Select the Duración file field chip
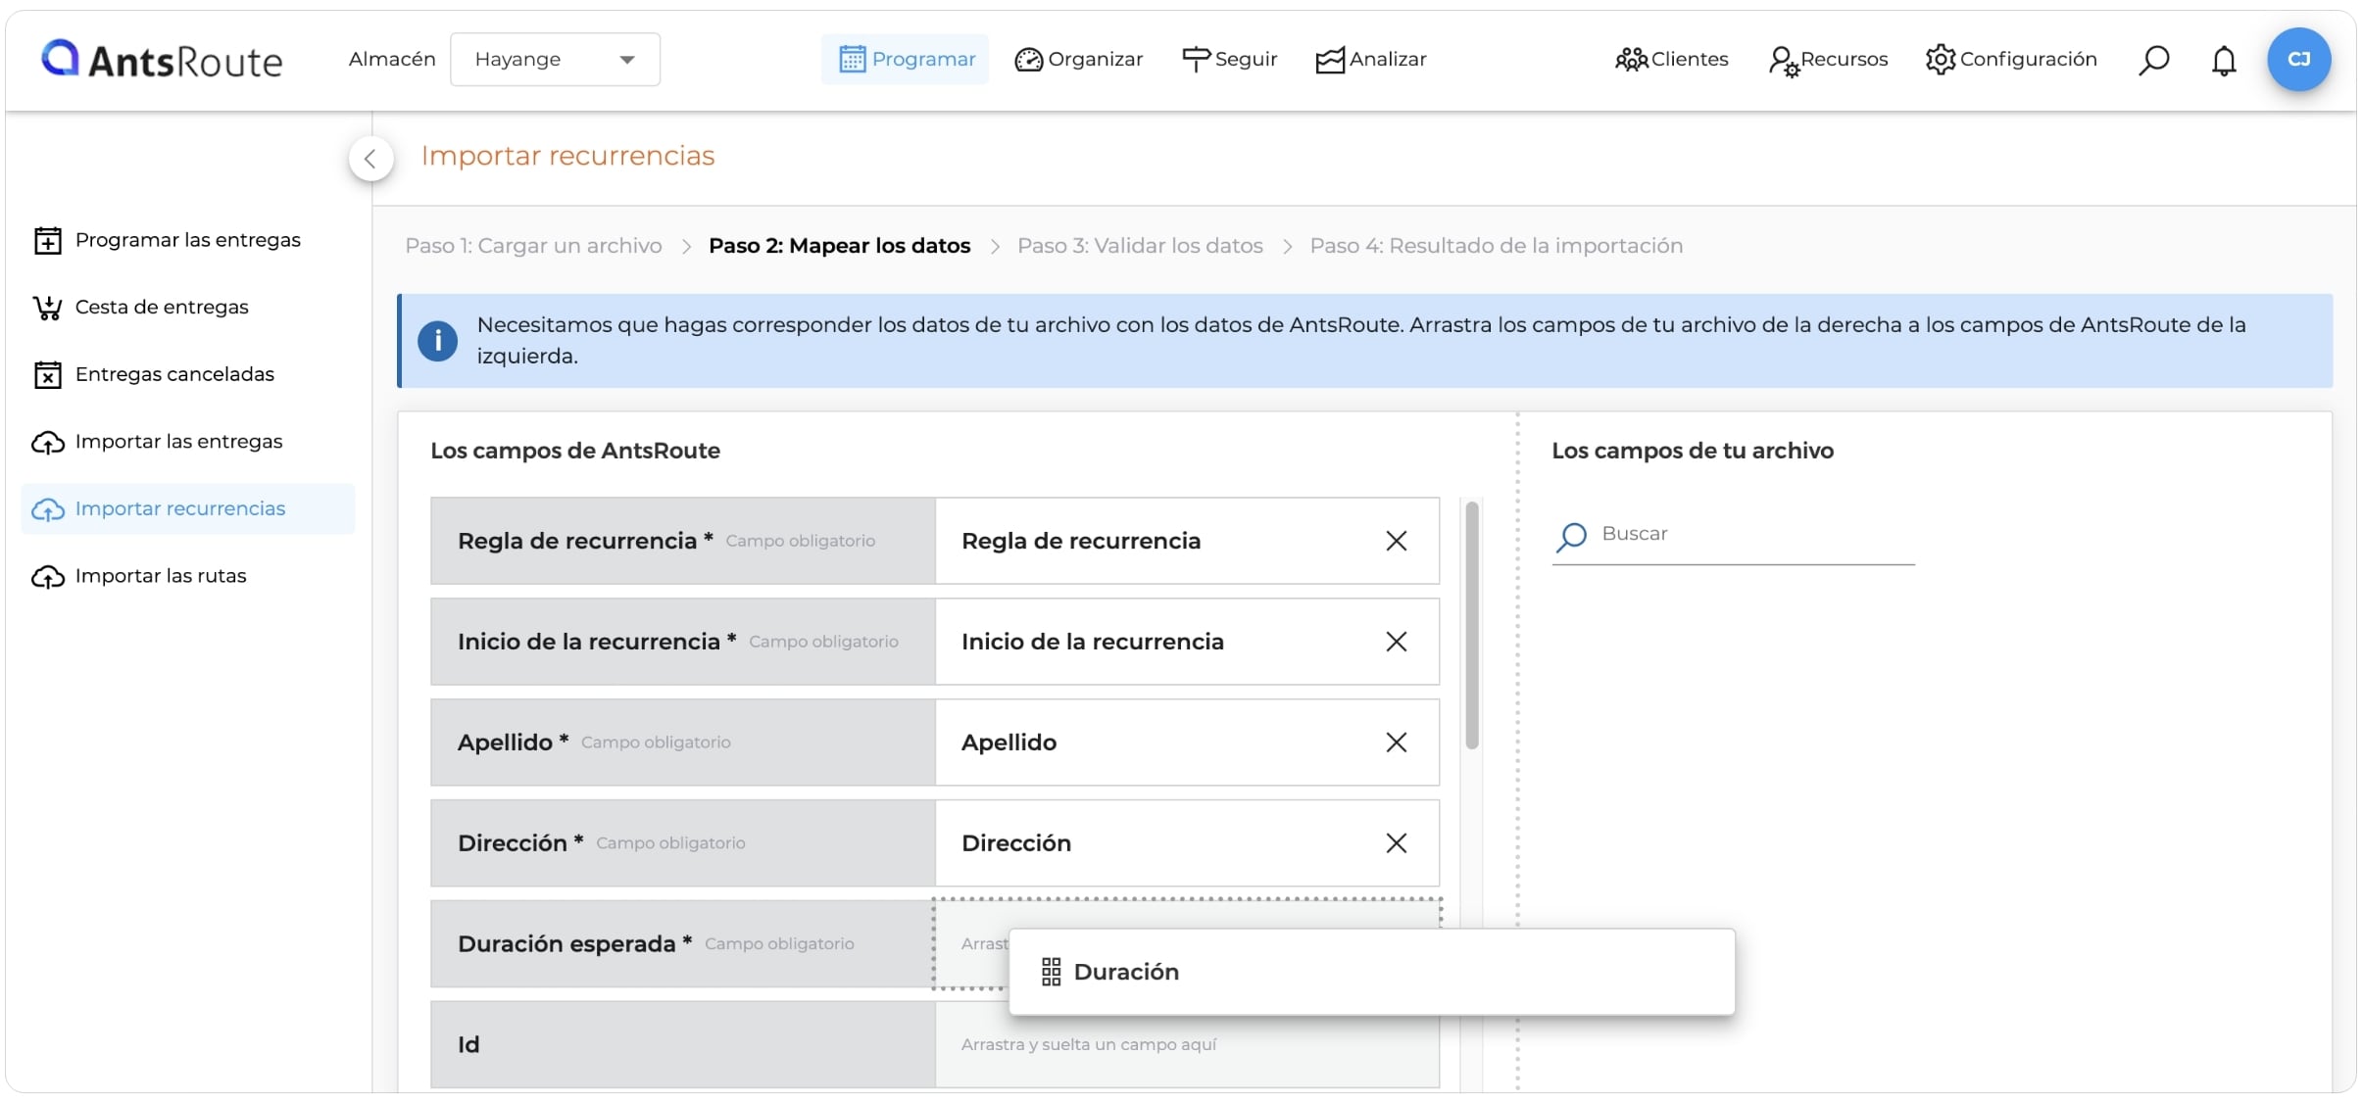 [1372, 972]
